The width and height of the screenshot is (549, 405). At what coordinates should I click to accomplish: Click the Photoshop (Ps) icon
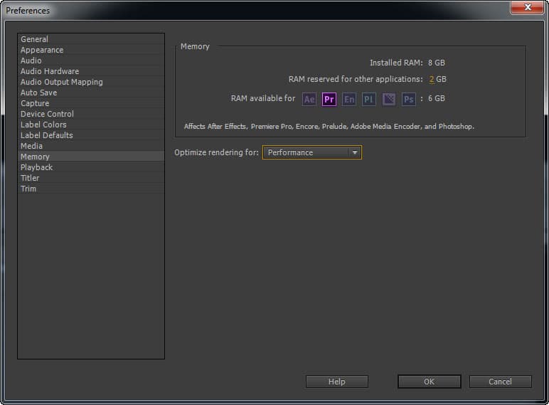click(x=409, y=99)
